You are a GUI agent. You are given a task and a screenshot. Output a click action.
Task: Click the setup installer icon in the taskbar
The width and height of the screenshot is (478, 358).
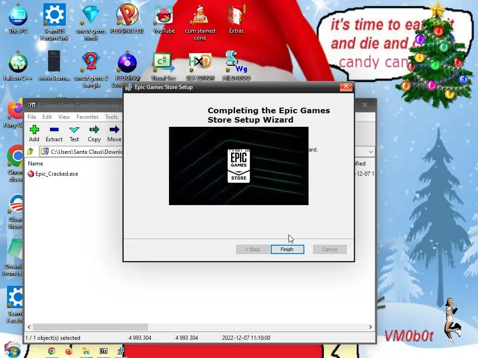click(121, 351)
